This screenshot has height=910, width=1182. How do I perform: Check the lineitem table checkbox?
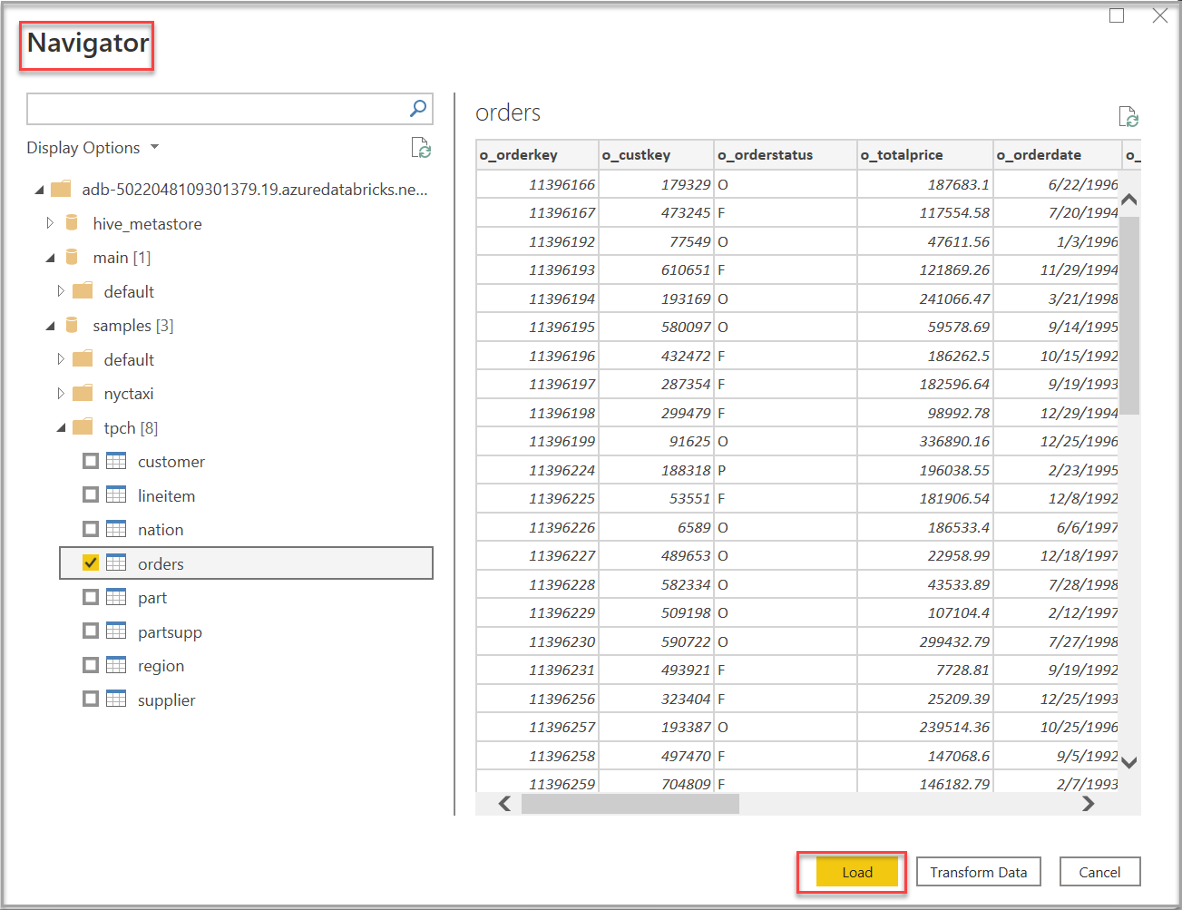tap(91, 495)
